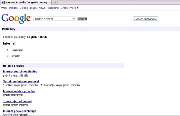
Task: Open the English <> Hindi language dropdown
Action: coord(55,19)
